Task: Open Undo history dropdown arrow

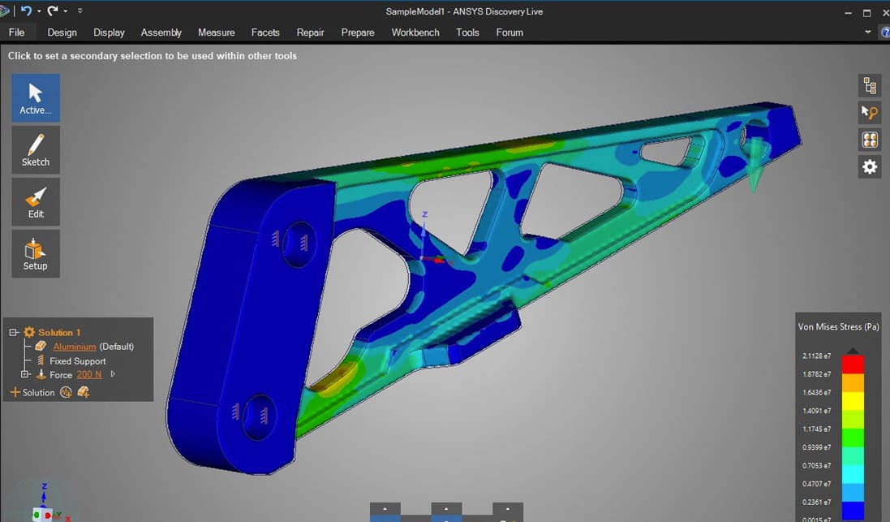Action: [x=39, y=11]
